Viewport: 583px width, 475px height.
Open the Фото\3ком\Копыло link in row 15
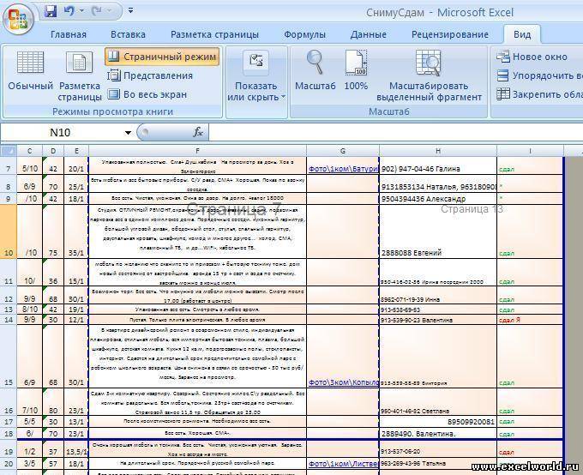click(344, 382)
